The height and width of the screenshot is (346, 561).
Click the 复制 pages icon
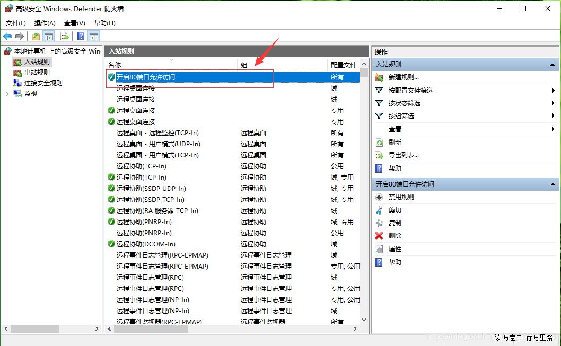(x=379, y=223)
